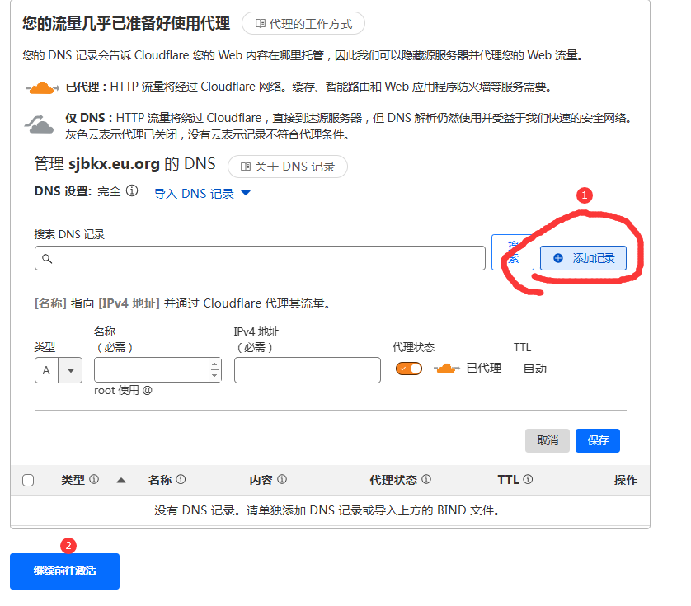Click the orange cloud icon beside 已代理 description
Image resolution: width=691 pixels, height=606 pixels.
[42, 87]
